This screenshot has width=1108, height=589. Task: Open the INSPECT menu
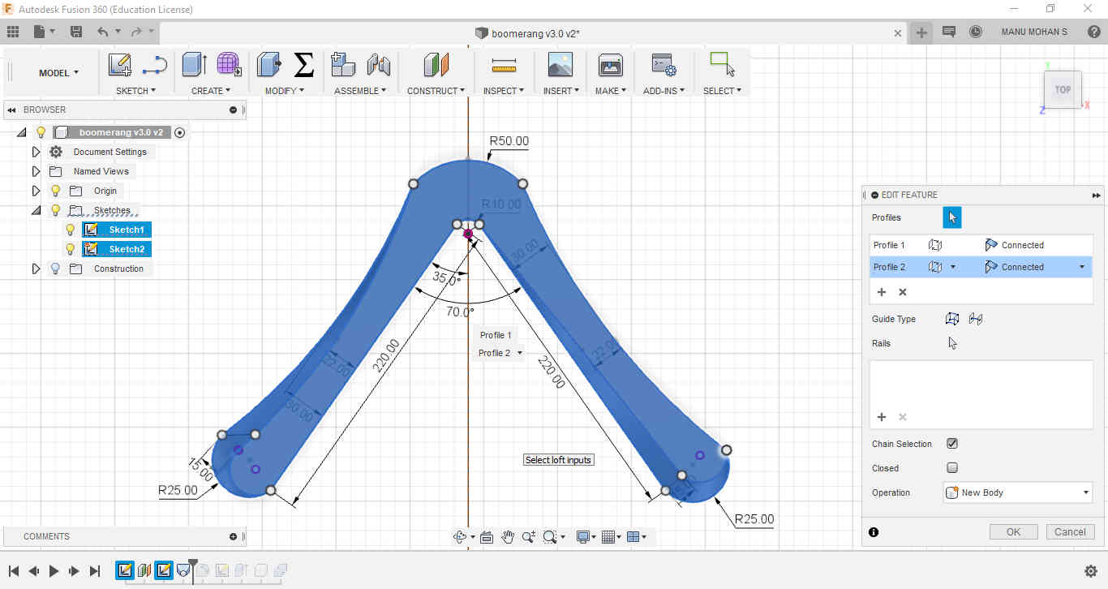(x=504, y=91)
